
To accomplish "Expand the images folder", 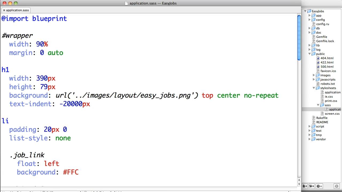I will tap(314, 75).
